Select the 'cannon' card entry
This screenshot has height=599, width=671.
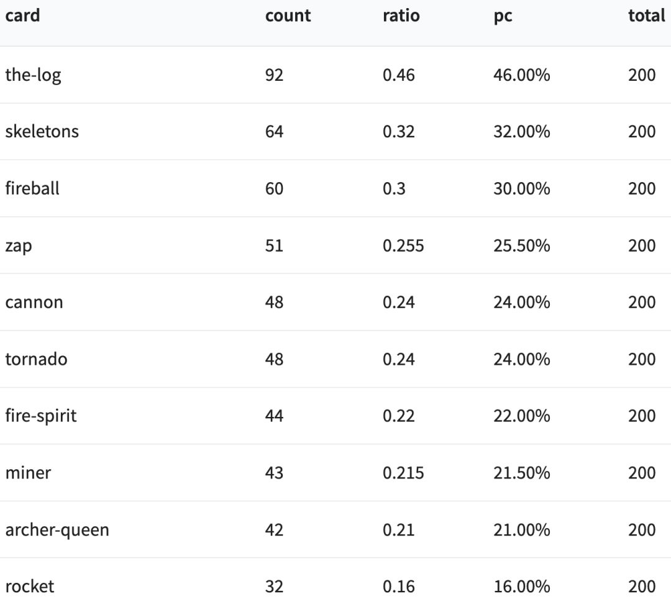point(34,303)
